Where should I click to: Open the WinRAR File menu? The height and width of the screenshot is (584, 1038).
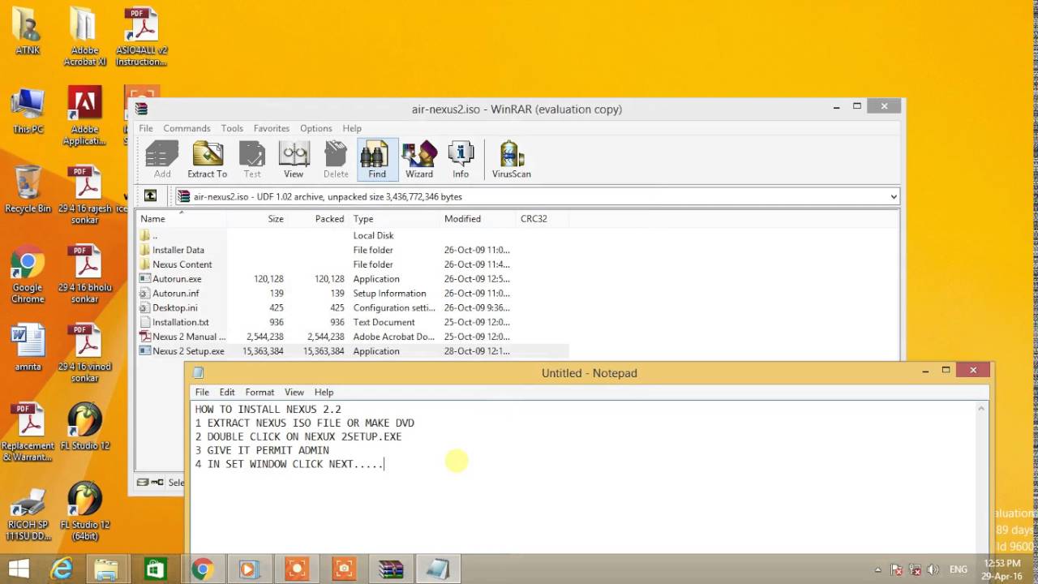146,128
